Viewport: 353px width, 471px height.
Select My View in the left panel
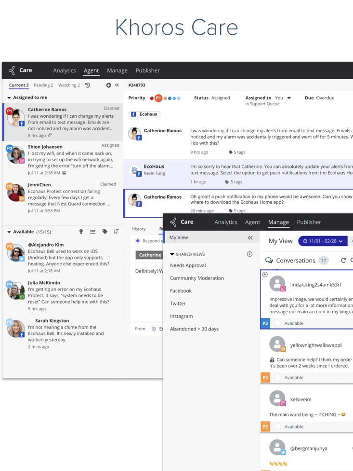click(212, 237)
